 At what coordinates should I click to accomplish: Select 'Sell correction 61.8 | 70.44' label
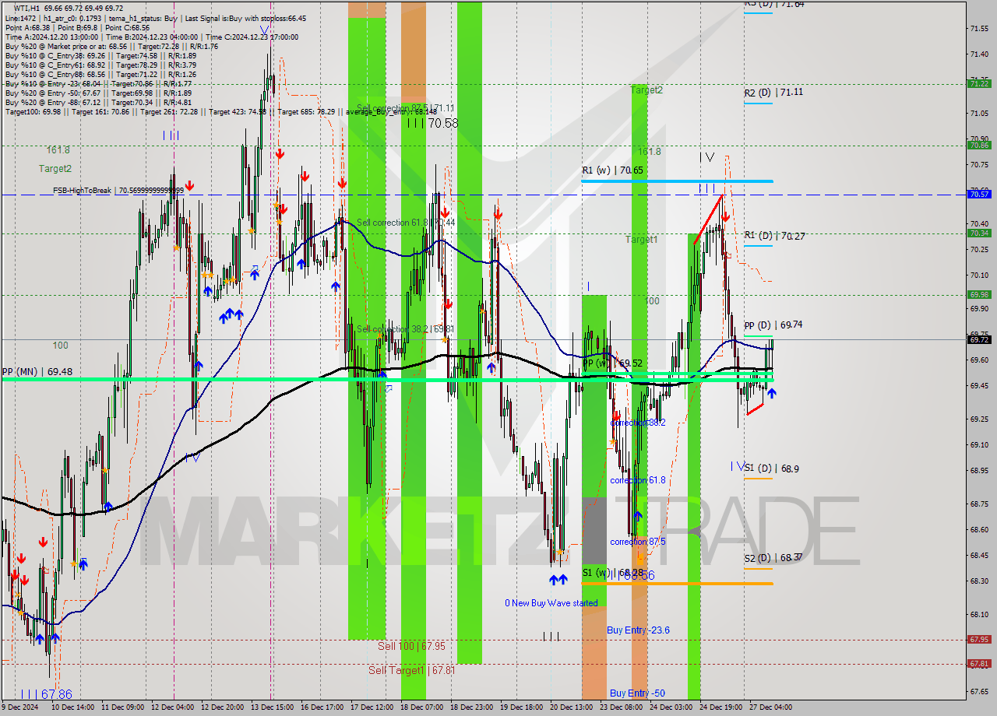pos(406,223)
